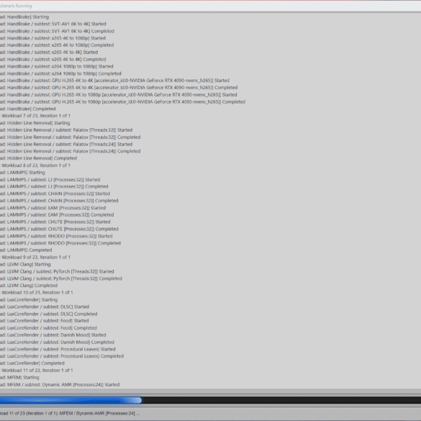This screenshot has width=421, height=421.
Task: Select the 'subtest: Food] Completed' line
Action: point(48,328)
